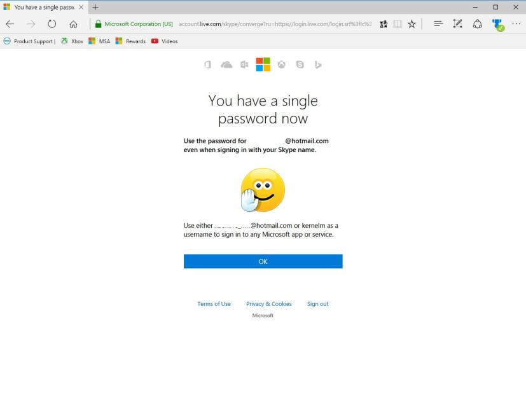Viewport: 526px width, 409px height.
Task: Click the Privacy & Cookies link
Action: pyautogui.click(x=268, y=304)
